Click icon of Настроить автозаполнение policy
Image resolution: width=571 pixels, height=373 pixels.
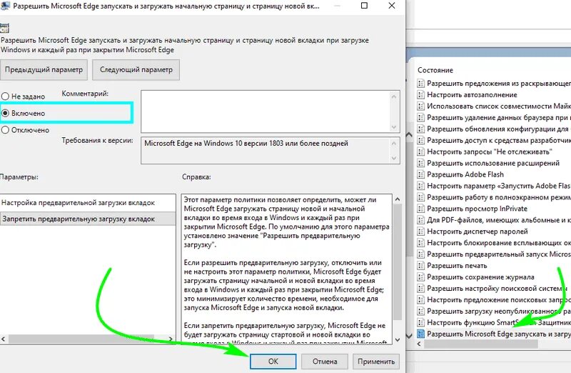pos(420,95)
